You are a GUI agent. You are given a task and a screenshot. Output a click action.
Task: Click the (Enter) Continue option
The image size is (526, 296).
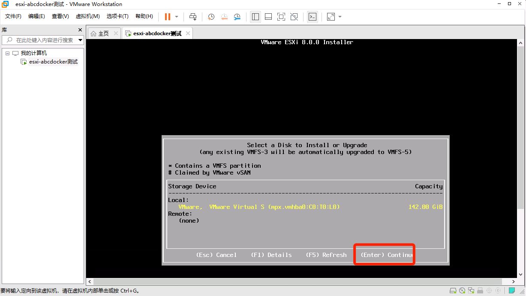[386, 255]
